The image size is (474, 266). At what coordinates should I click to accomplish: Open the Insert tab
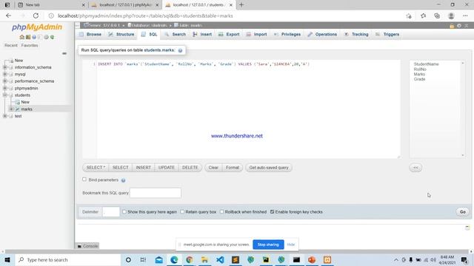[202, 35]
